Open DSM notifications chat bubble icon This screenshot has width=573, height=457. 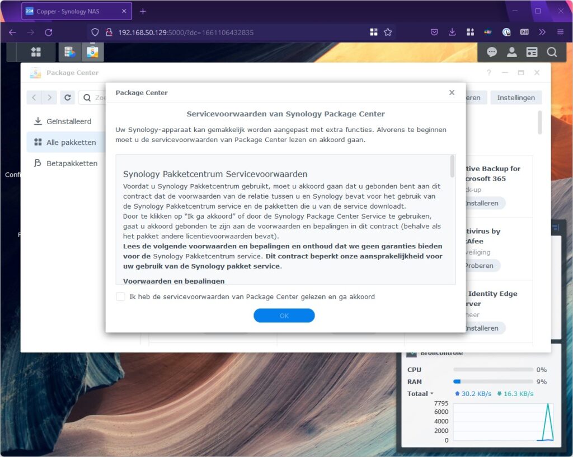tap(491, 52)
